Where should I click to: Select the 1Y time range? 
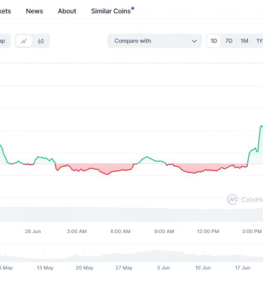tap(259, 41)
